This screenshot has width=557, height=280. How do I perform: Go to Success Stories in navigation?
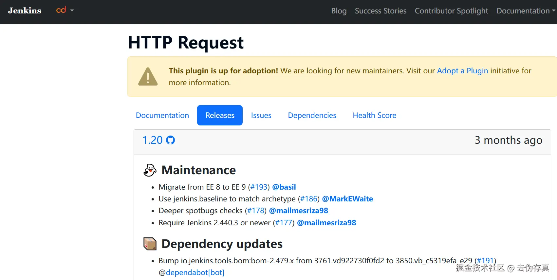pyautogui.click(x=381, y=11)
